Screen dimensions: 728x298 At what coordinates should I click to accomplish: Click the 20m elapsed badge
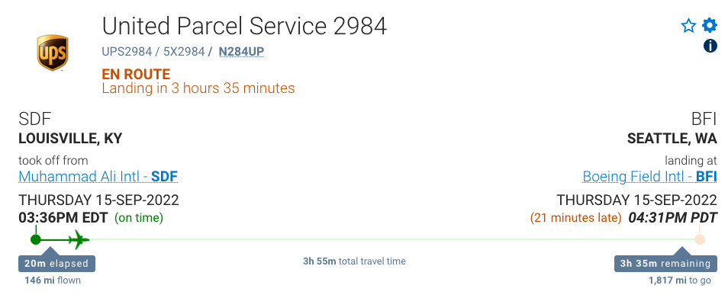pos(56,263)
